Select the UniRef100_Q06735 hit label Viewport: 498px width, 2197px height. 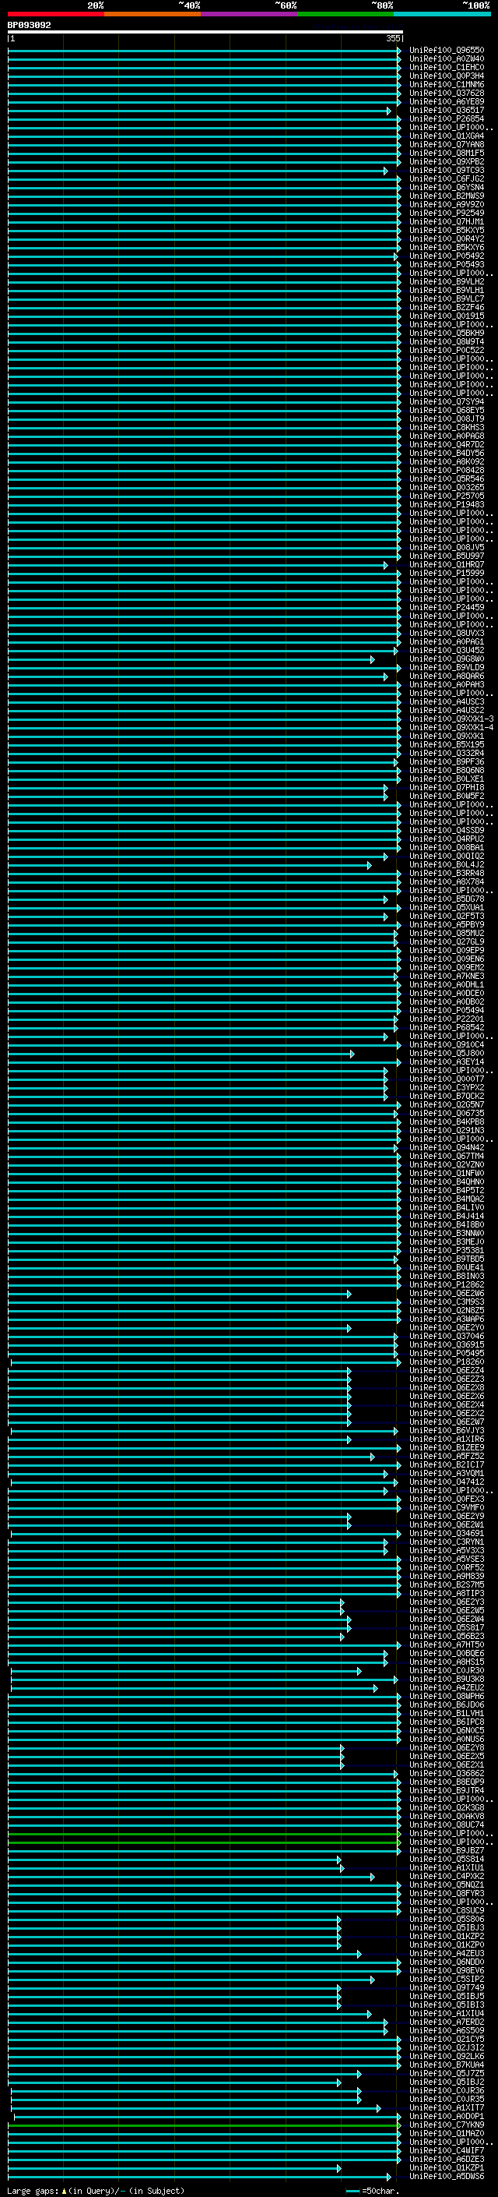(x=446, y=1114)
